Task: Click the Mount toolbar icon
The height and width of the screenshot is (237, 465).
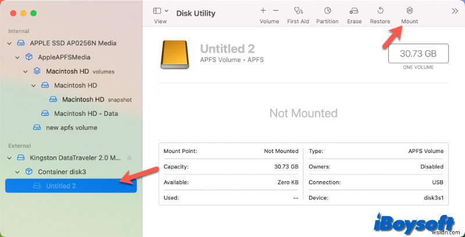Action: click(410, 10)
